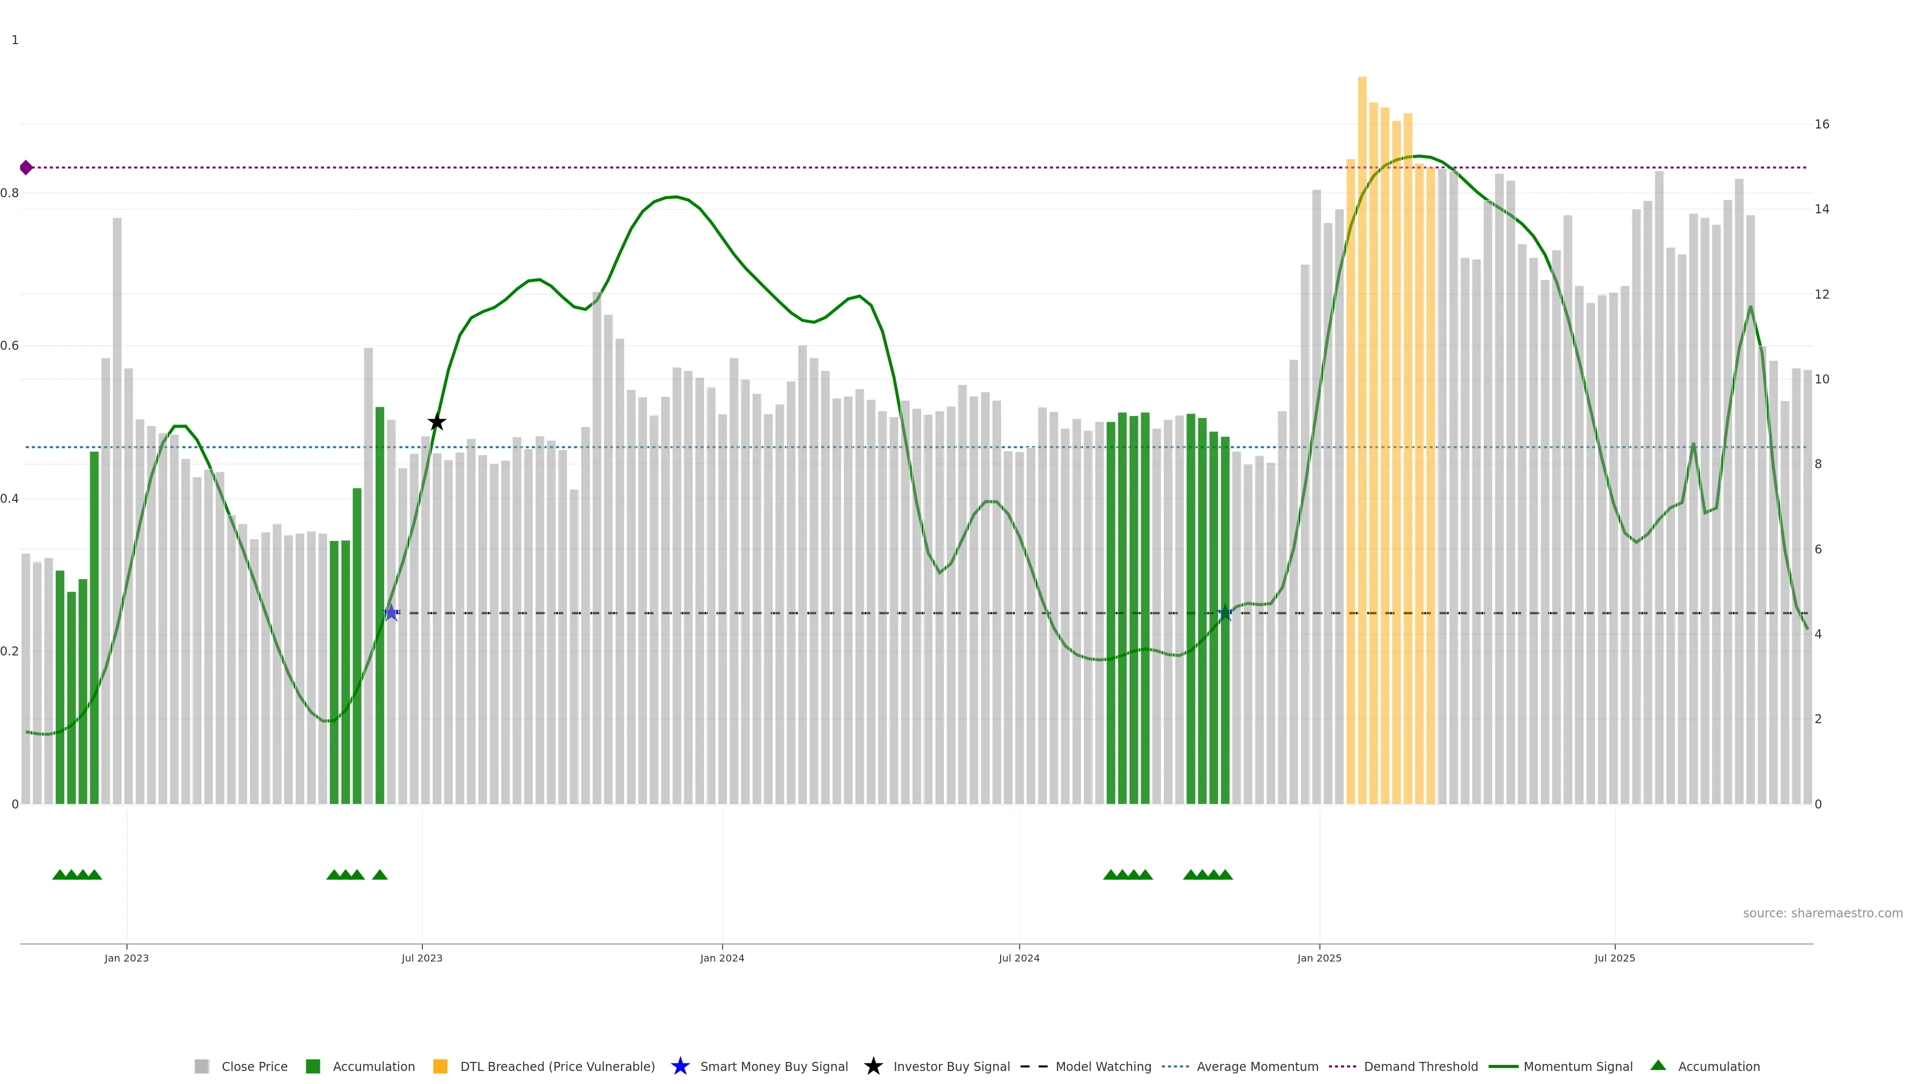Viewport: 1928px width, 1084px height.
Task: Click green triangle Accumulation legend icon
Action: (x=1658, y=1065)
